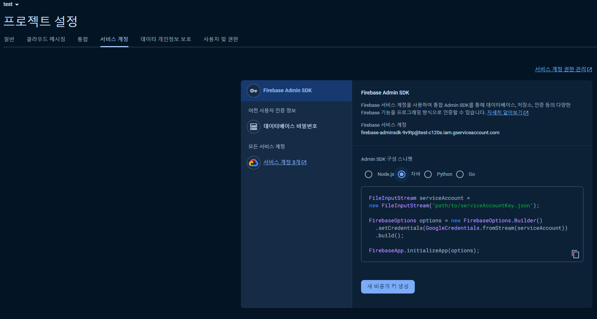
Task: Click the 이전 사용자 인증 정보 heading
Action: pyautogui.click(x=272, y=111)
